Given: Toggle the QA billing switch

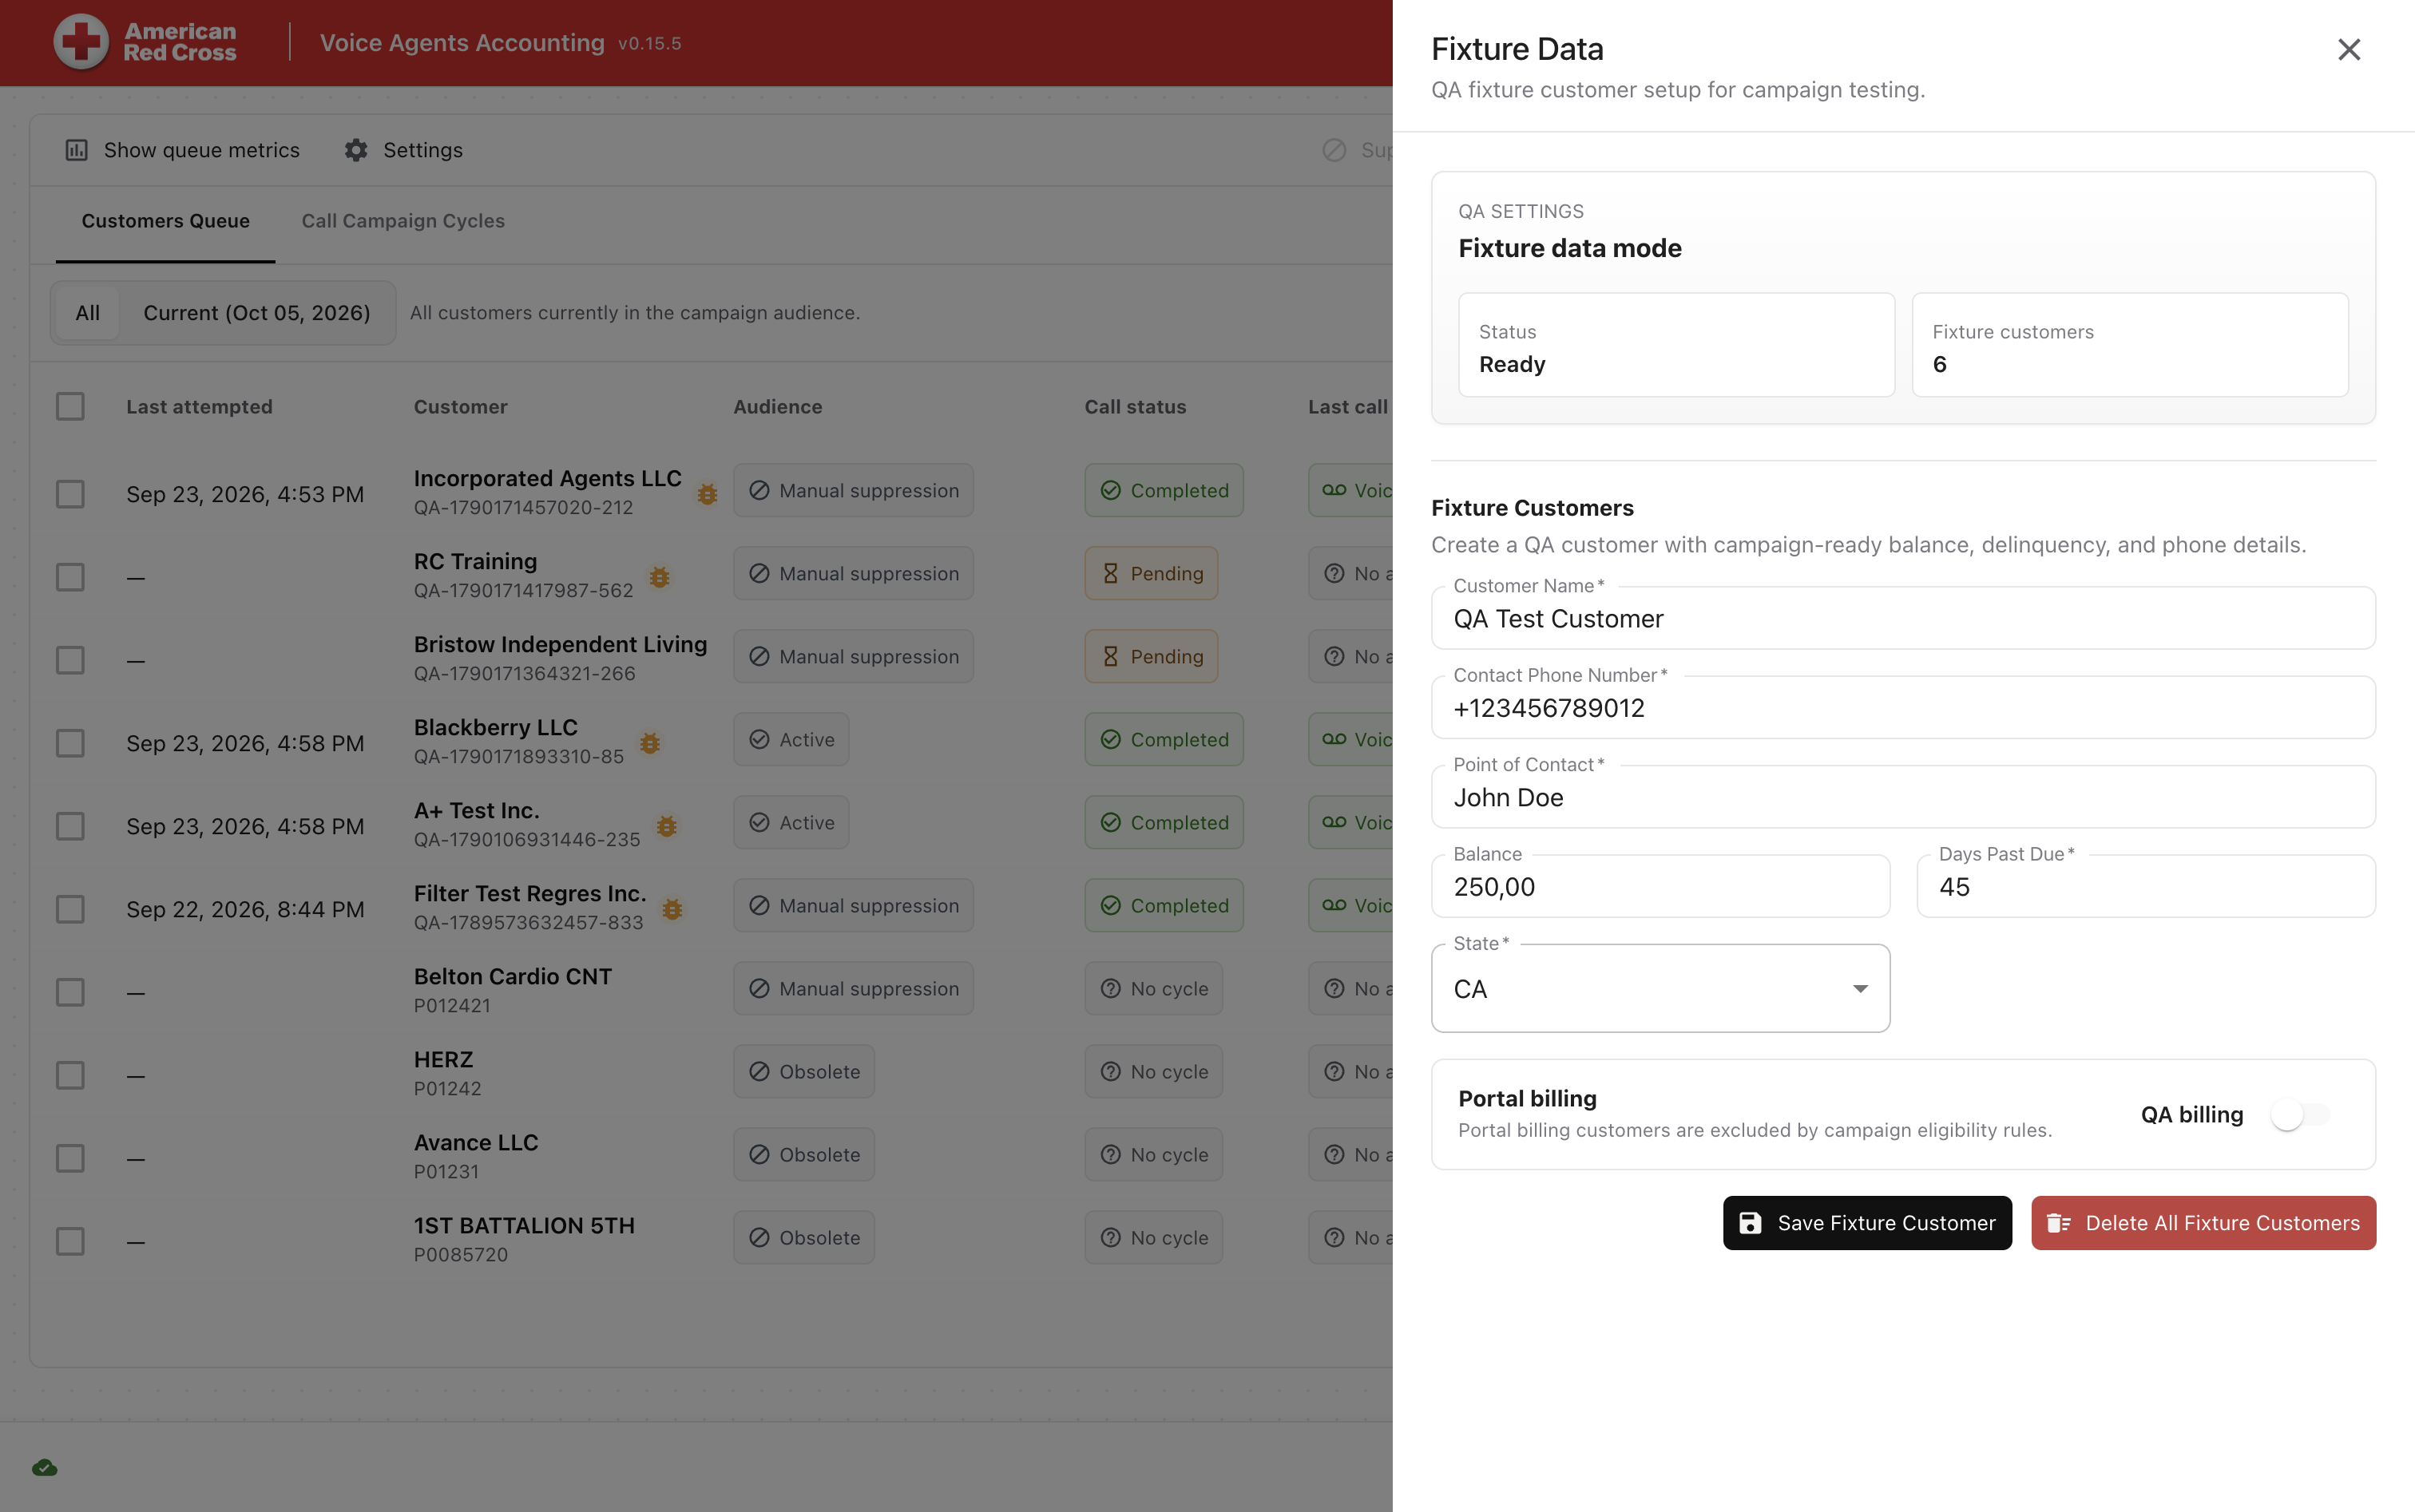Looking at the screenshot, I should [x=2299, y=1114].
